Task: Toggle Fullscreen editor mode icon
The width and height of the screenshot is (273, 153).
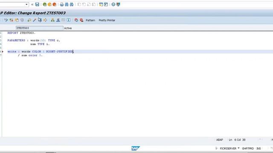Action: pos(63,20)
